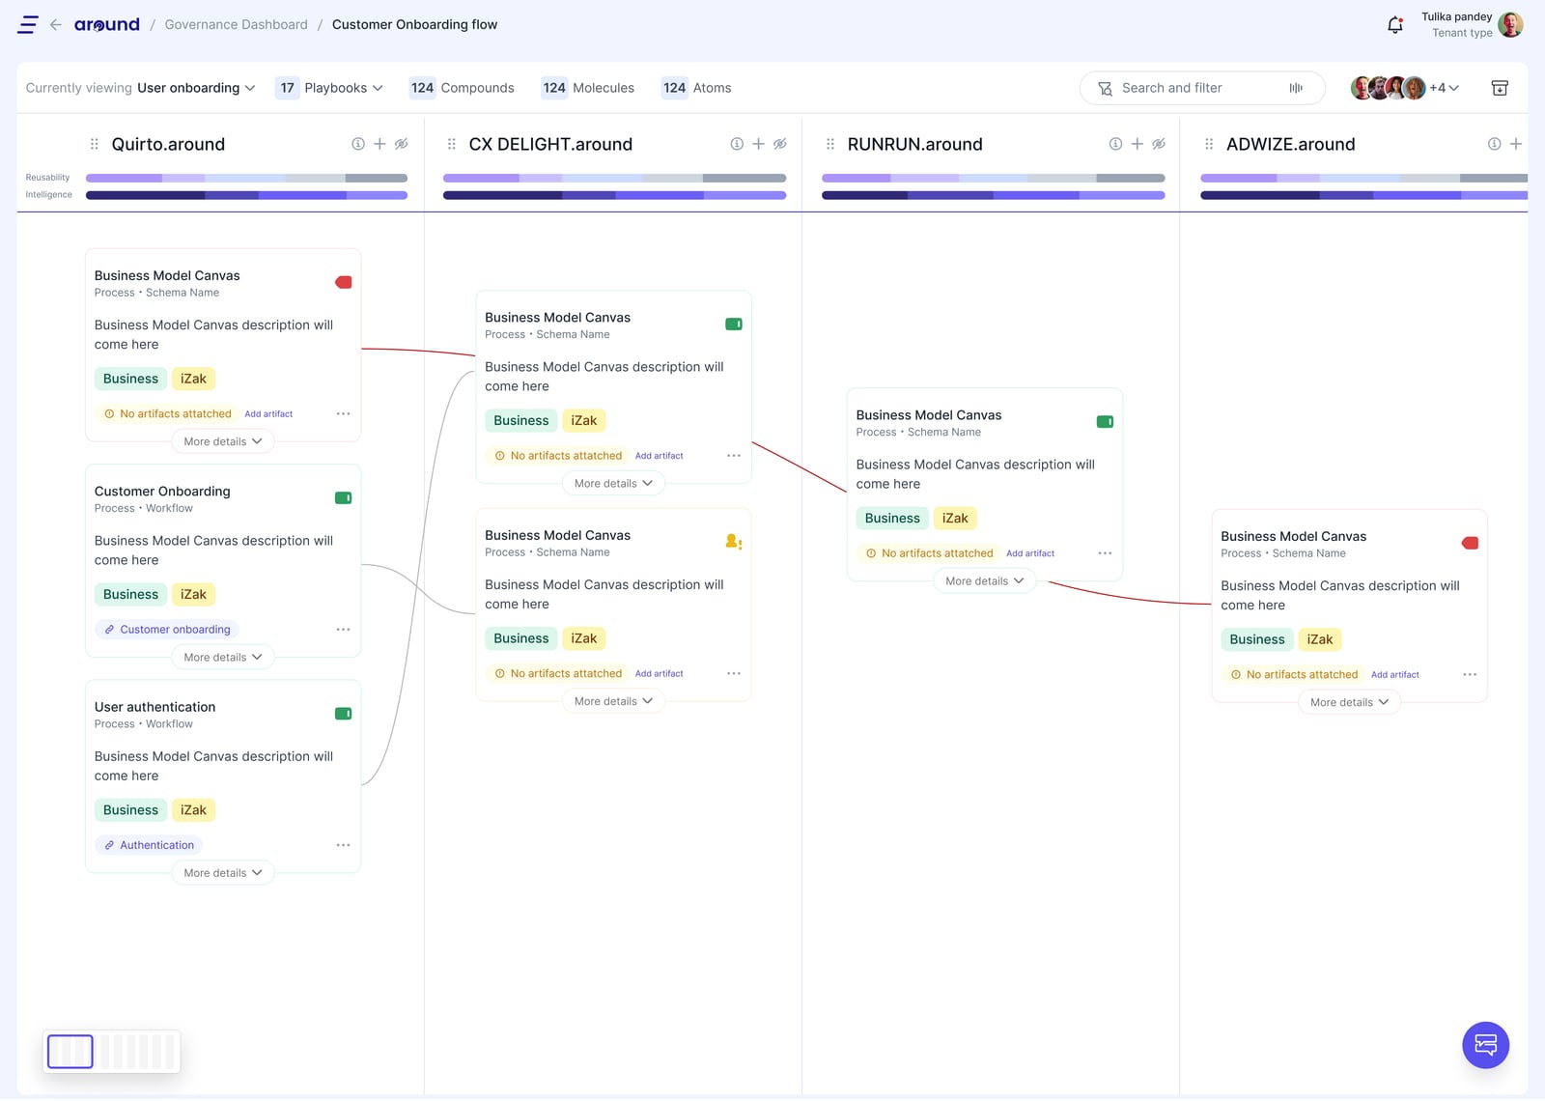Open the User onboarding view dropdown
Image resolution: width=1545 pixels, height=1101 pixels.
(x=196, y=88)
